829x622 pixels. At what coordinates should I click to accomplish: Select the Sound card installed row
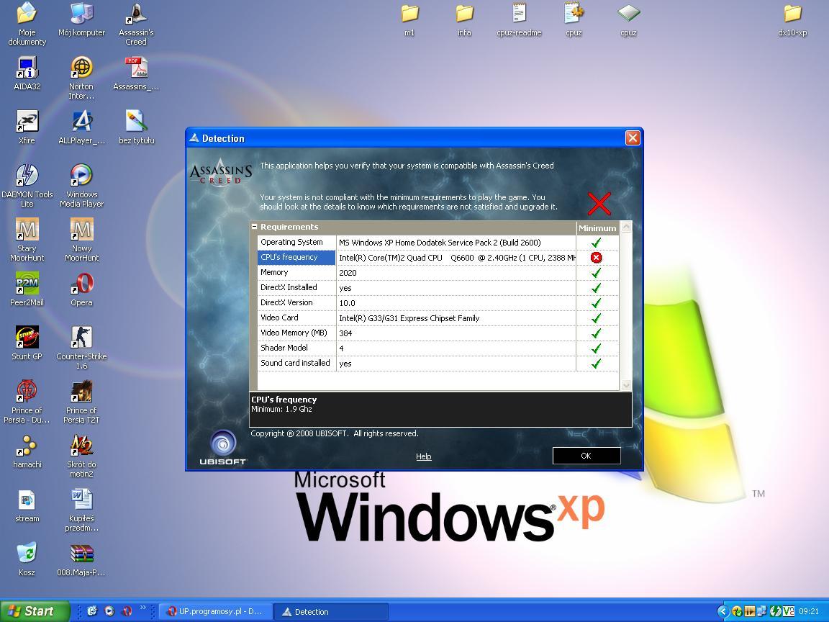438,364
